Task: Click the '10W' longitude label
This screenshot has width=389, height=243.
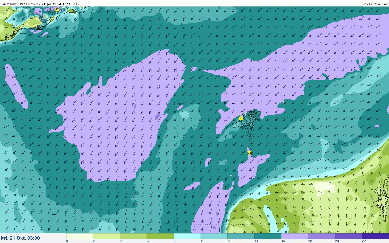Action: click(179, 104)
